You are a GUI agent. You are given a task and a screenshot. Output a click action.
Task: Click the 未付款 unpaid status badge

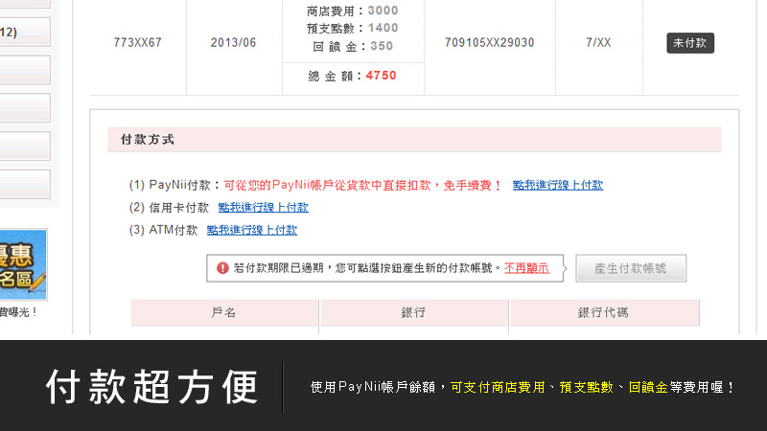[x=690, y=43]
